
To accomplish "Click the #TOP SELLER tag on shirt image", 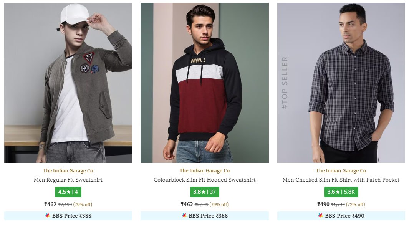I will click(285, 83).
